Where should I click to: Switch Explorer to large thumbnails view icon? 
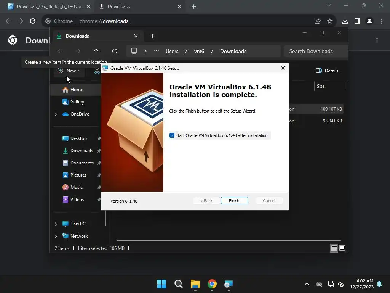click(x=342, y=248)
